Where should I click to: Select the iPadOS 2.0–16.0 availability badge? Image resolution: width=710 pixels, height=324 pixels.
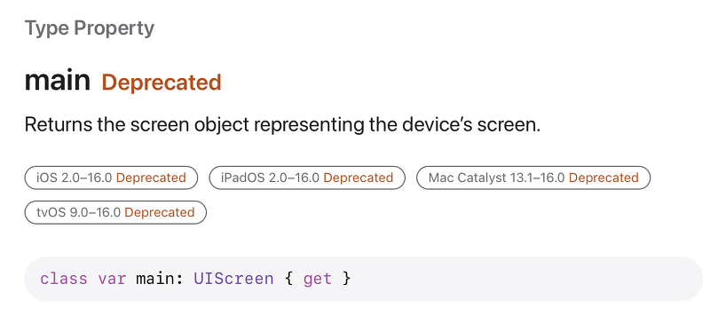click(307, 178)
